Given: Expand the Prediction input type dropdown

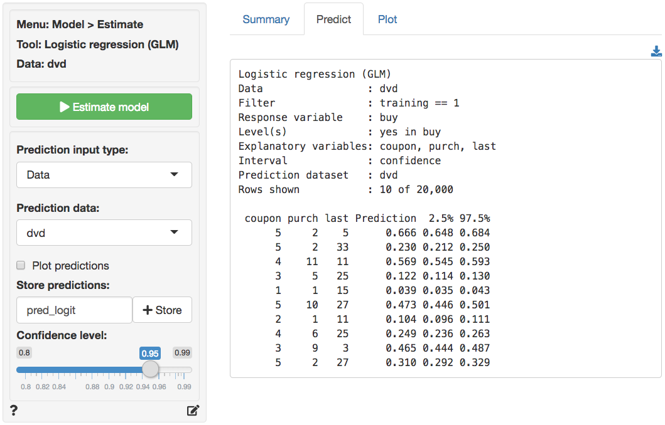Looking at the screenshot, I should [x=104, y=175].
